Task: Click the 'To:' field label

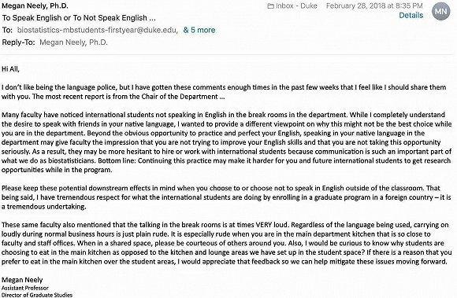Action: point(7,30)
